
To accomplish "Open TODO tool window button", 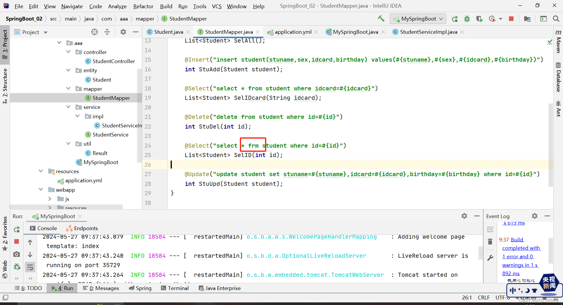I will [28, 288].
